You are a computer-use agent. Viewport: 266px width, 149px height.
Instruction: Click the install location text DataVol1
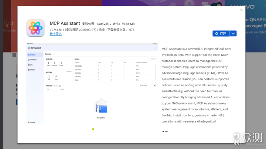click(103, 24)
